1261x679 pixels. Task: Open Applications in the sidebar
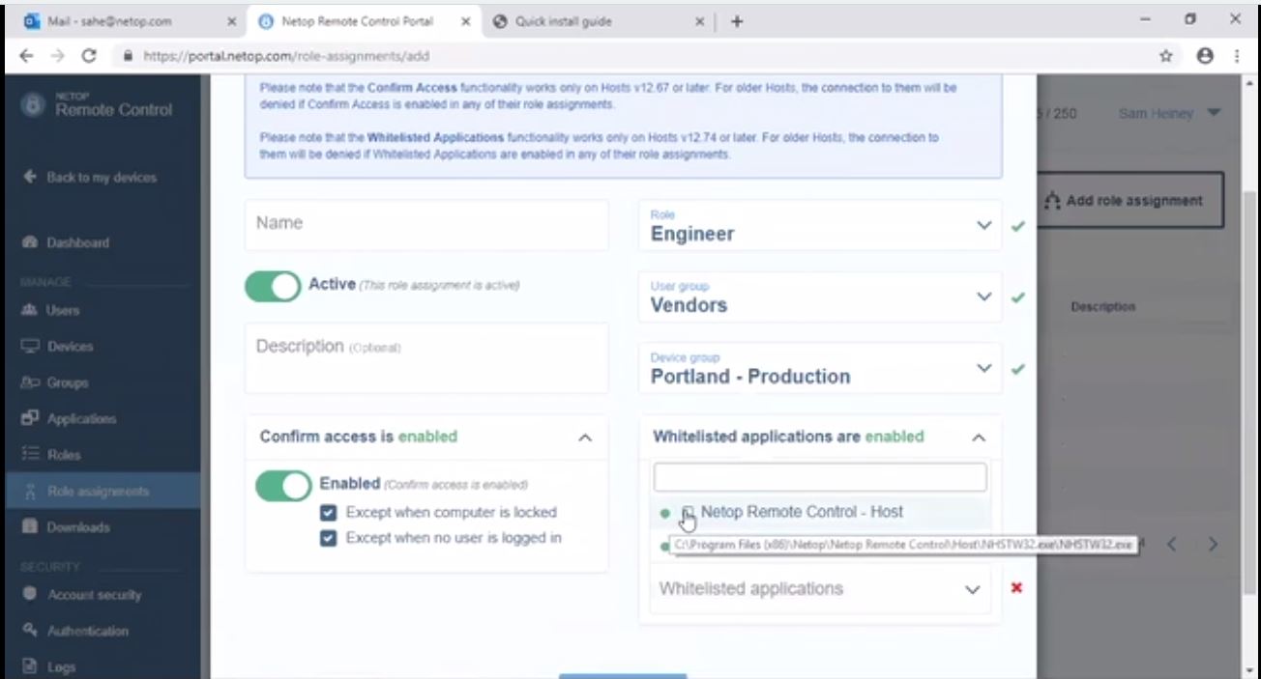[x=81, y=418]
